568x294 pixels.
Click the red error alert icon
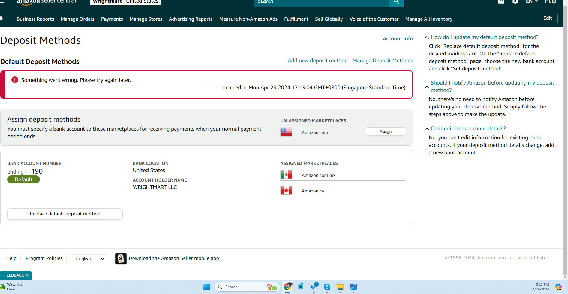pos(15,80)
